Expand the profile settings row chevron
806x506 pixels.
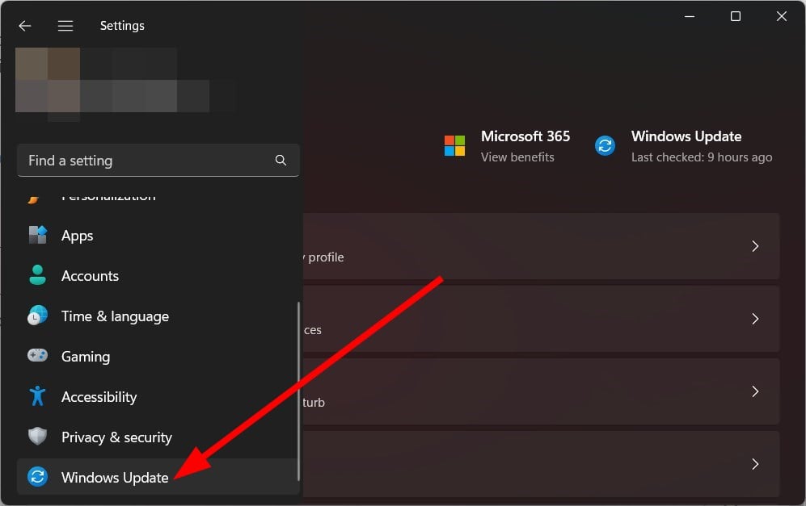pos(754,246)
